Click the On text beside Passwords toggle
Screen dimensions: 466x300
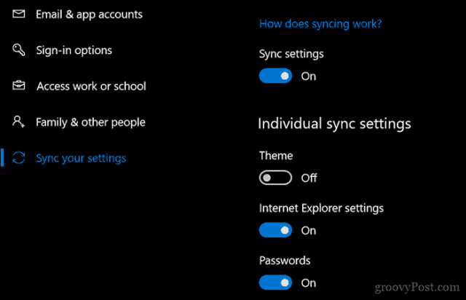click(x=309, y=283)
